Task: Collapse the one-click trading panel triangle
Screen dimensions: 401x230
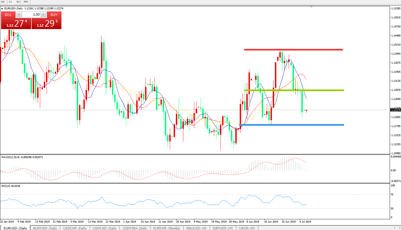Action: click(x=2, y=9)
